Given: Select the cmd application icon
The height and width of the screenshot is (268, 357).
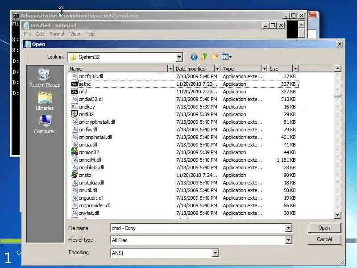Looking at the screenshot, I should coord(75,92).
